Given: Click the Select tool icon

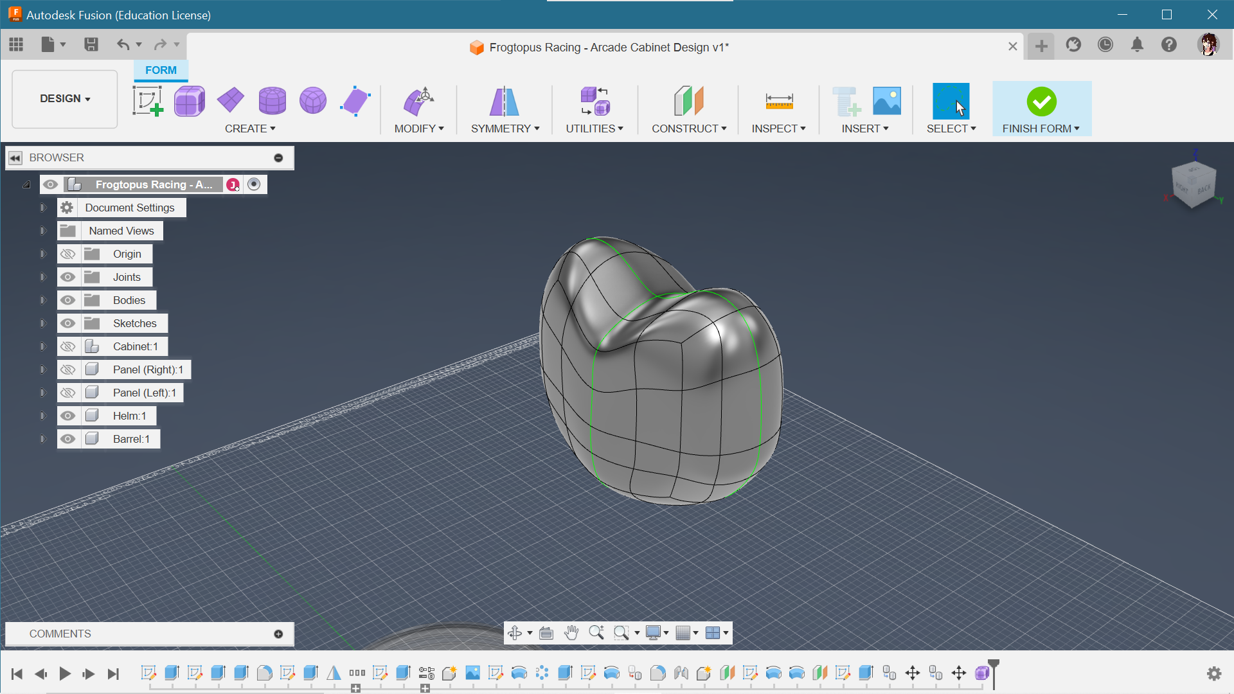Looking at the screenshot, I should click(x=951, y=101).
